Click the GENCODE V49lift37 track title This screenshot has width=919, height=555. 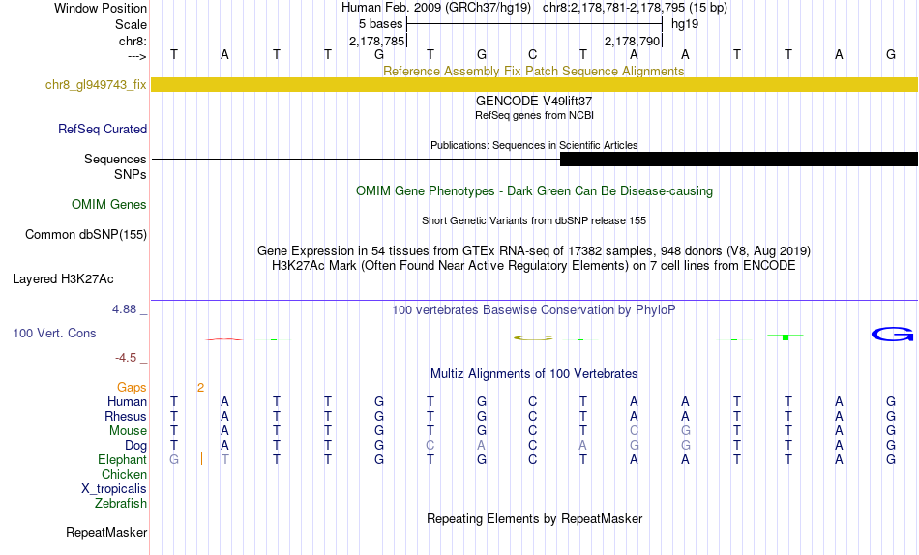point(534,102)
